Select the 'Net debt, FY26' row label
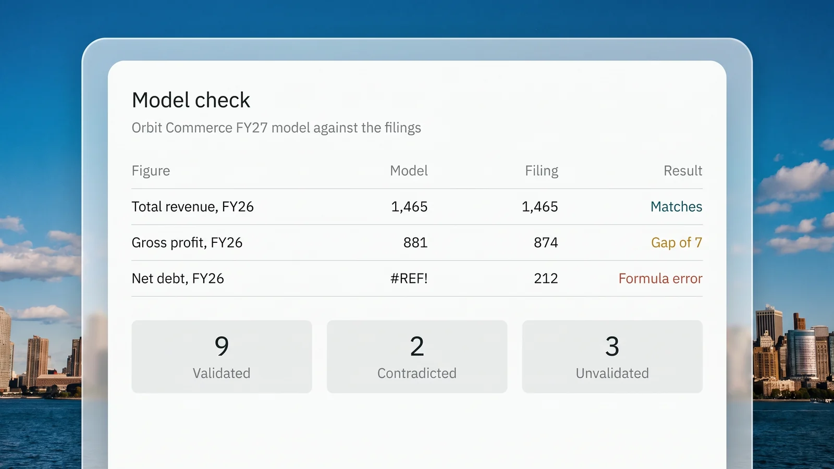This screenshot has height=469, width=834. pyautogui.click(x=178, y=279)
